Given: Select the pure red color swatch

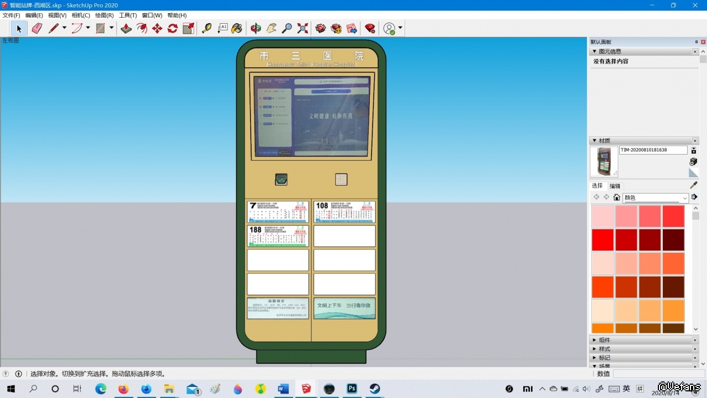Looking at the screenshot, I should [x=602, y=240].
